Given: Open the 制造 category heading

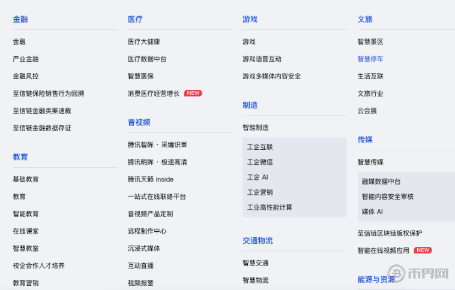Looking at the screenshot, I should [250, 105].
